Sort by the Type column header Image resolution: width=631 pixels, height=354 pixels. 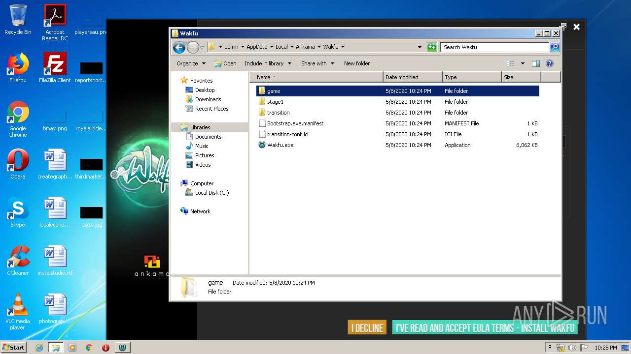click(472, 77)
